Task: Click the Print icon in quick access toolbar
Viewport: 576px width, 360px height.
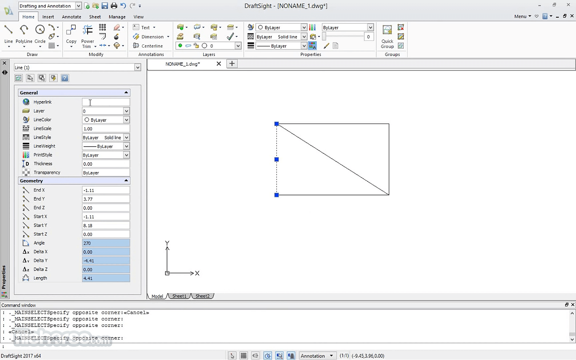Action: coord(114,6)
